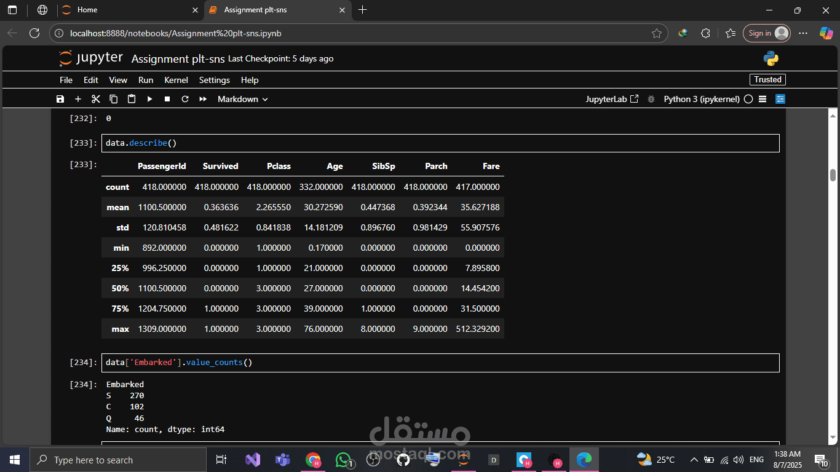The image size is (840, 472).
Task: Open the cell type Markdown dropdown
Action: (243, 99)
